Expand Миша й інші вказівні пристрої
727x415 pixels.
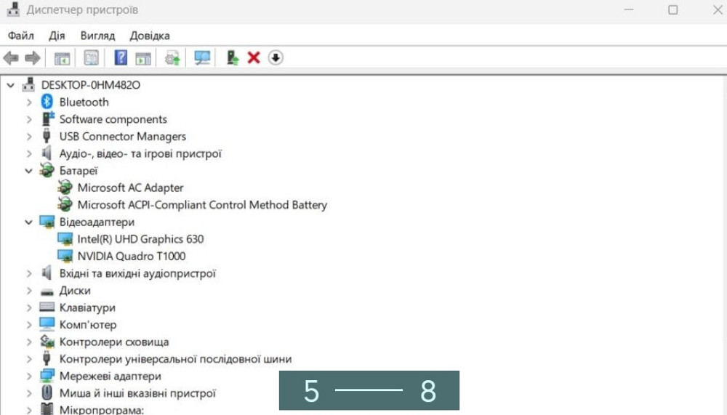point(29,393)
